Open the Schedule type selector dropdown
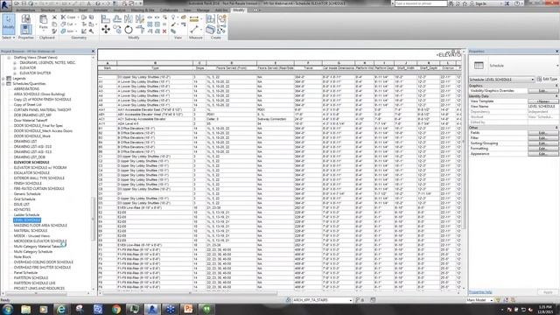This screenshot has height=315, width=560. [556, 66]
